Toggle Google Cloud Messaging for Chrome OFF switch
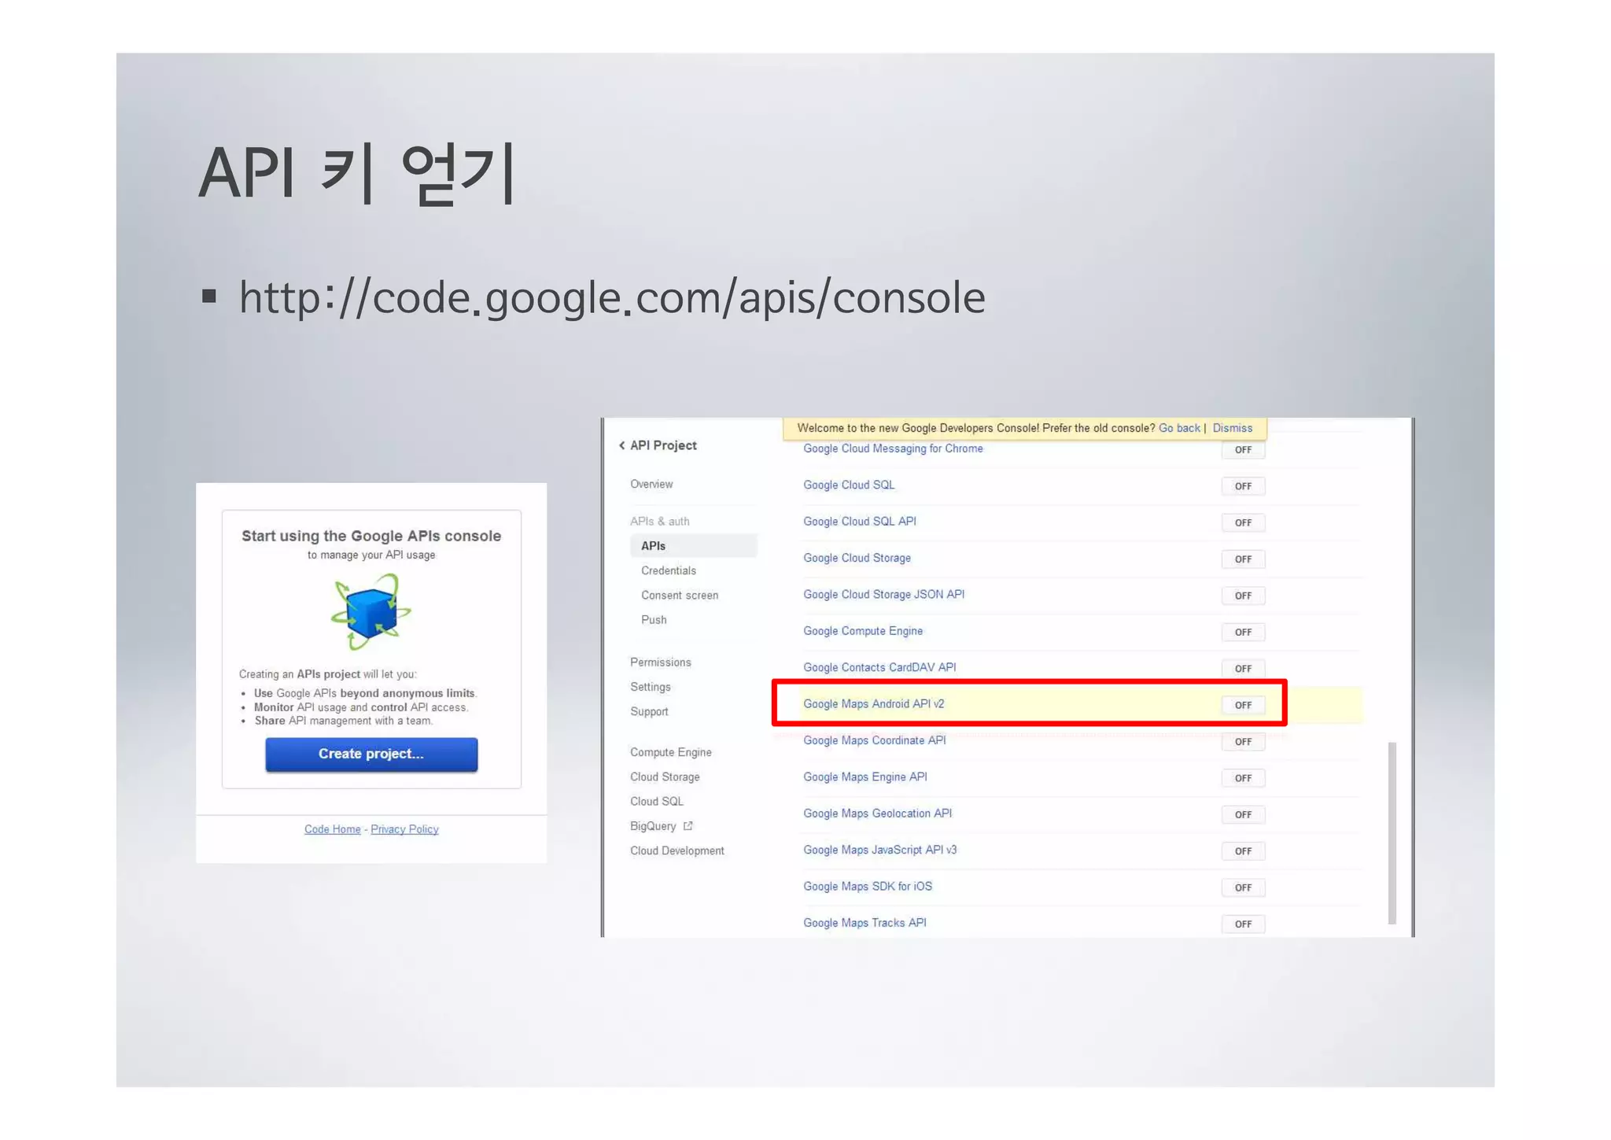The image size is (1611, 1140). (x=1243, y=450)
